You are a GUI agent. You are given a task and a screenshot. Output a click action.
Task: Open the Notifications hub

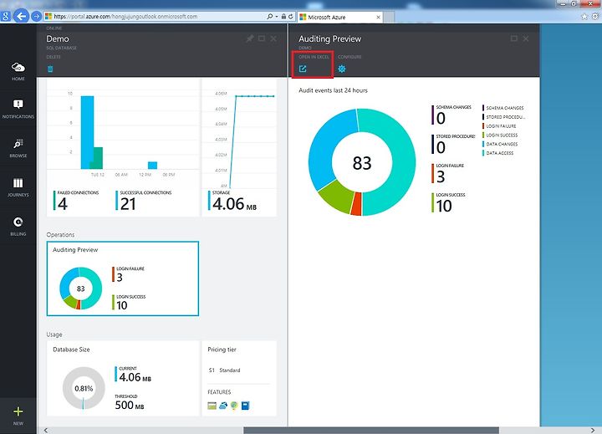[18, 109]
